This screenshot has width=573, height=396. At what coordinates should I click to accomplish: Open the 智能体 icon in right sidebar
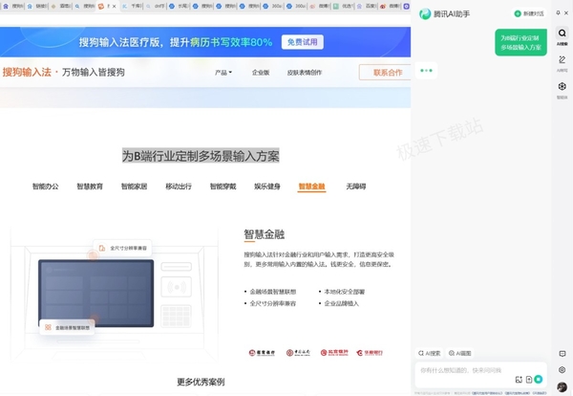pyautogui.click(x=562, y=86)
